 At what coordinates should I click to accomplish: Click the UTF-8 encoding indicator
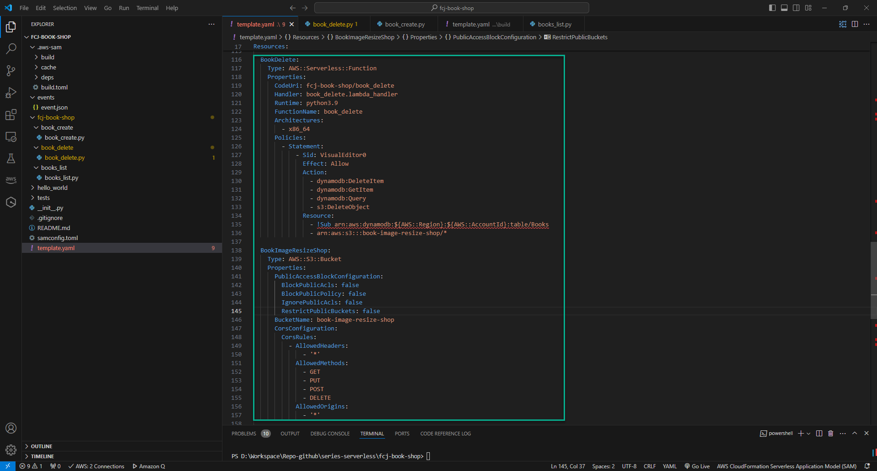pos(629,466)
